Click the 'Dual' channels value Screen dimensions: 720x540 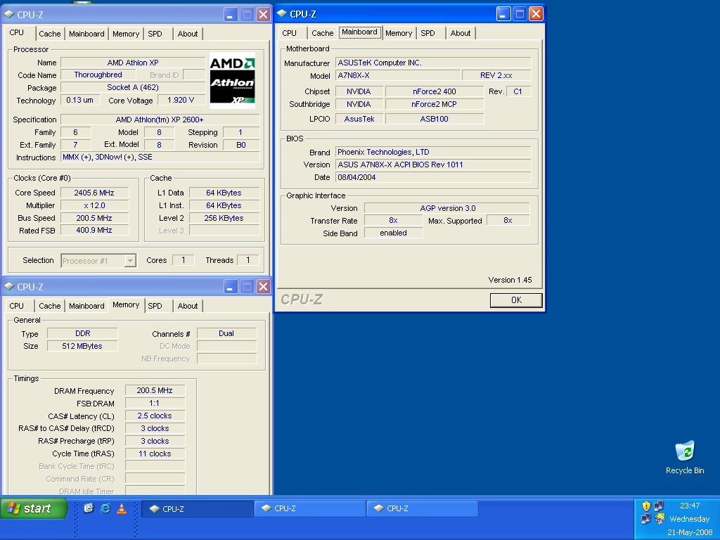point(226,333)
